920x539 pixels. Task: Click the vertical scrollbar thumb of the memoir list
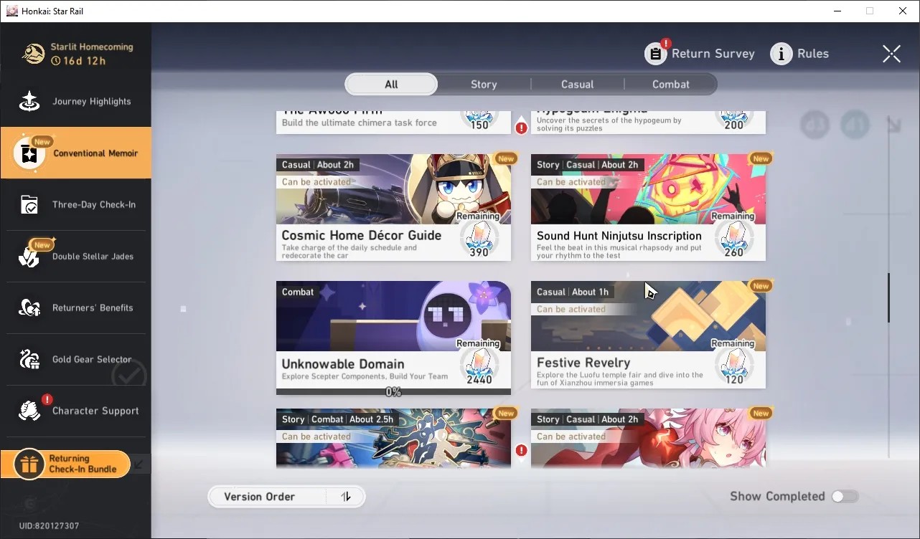(x=888, y=297)
